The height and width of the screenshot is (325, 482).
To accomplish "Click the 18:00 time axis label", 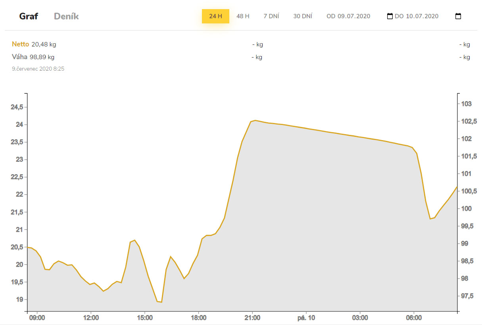I will tap(198, 318).
